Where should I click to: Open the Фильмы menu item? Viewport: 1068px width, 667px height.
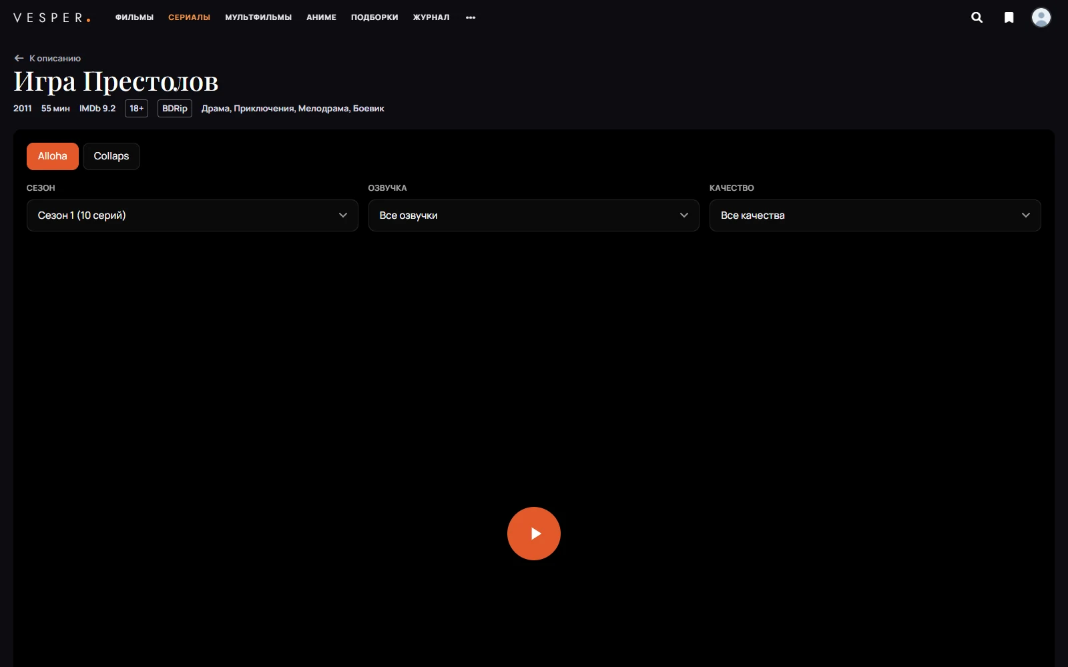134,17
